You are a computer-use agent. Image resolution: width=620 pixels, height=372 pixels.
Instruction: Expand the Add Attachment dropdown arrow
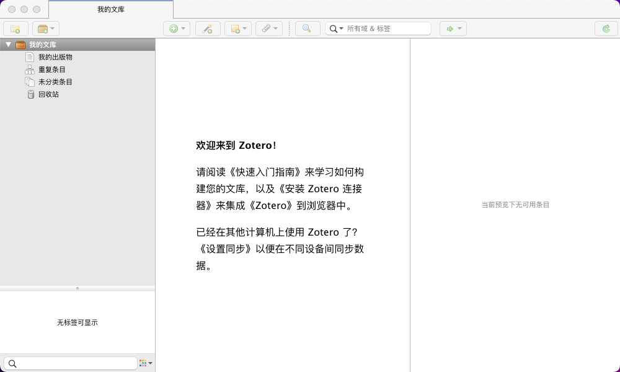276,29
